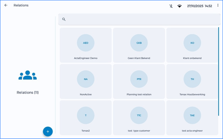The height and width of the screenshot is (139, 223).
Task: Select the T avatar circle
Action: point(86,115)
